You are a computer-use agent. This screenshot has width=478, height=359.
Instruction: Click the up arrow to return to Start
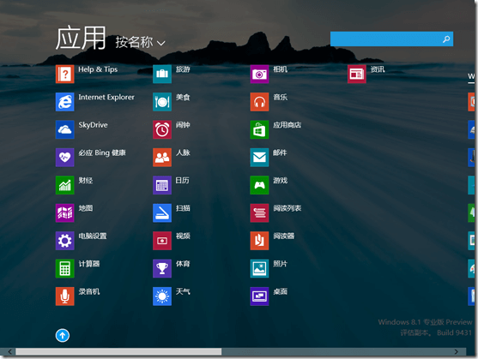pos(63,336)
